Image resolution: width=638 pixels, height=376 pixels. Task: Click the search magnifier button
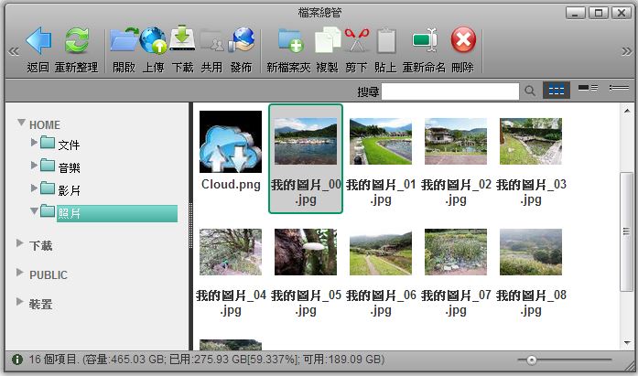tap(529, 91)
